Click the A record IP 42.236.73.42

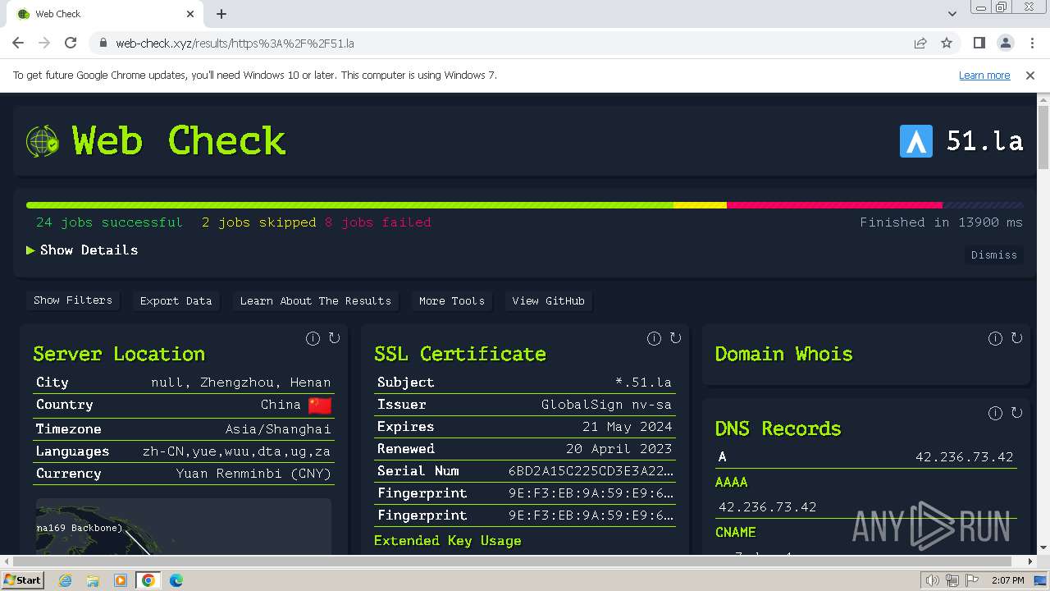[x=964, y=457]
